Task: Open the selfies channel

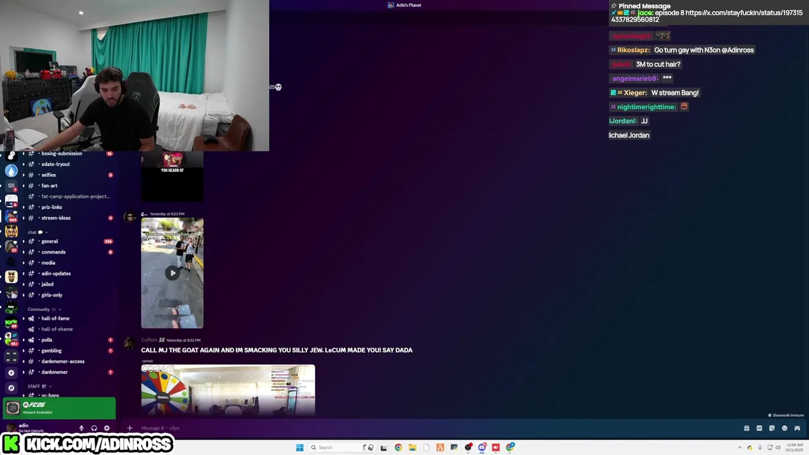Action: [49, 175]
